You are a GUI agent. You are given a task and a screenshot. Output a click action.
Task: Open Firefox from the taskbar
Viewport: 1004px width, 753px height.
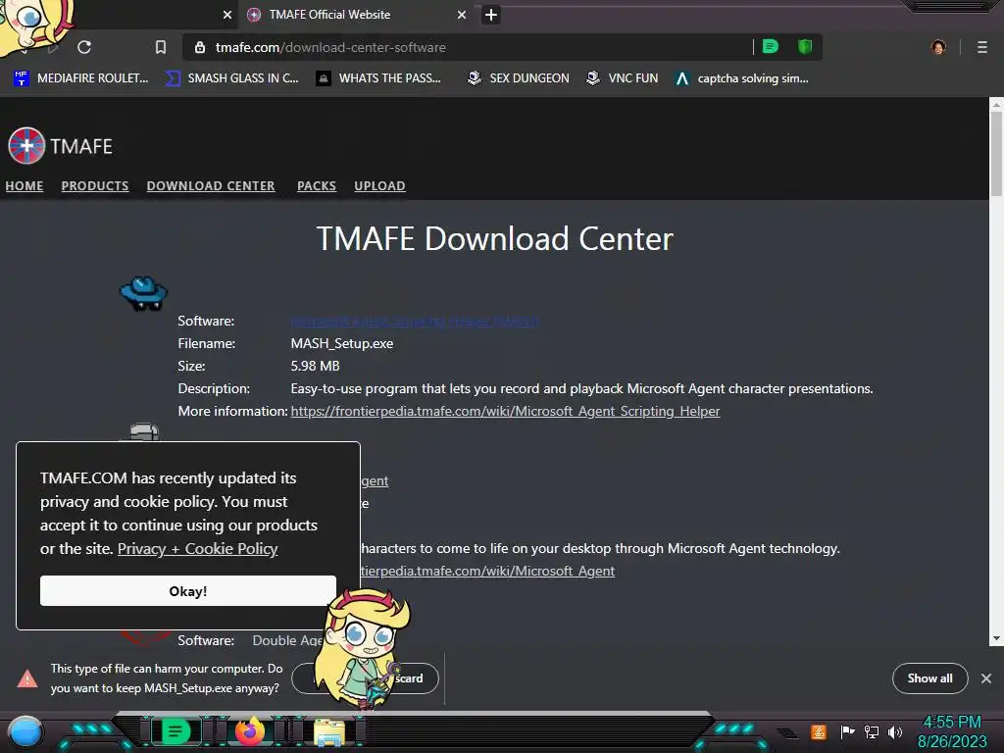pos(250,731)
